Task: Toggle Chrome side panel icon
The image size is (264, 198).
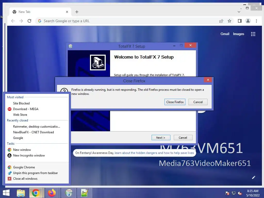Action: pos(240,21)
